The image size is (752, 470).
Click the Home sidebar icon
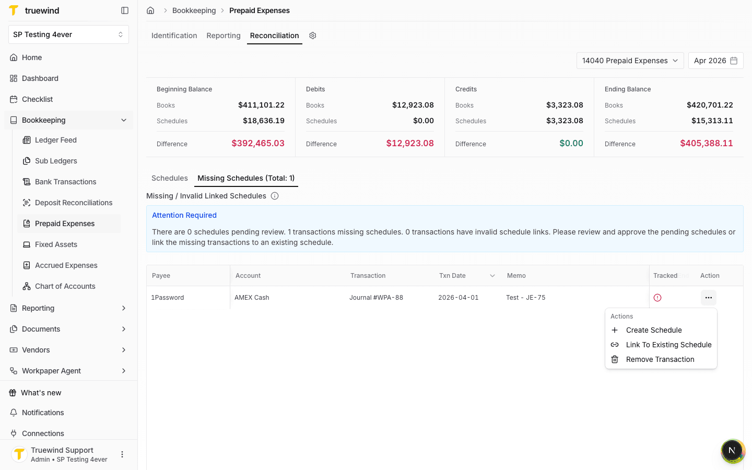14,57
